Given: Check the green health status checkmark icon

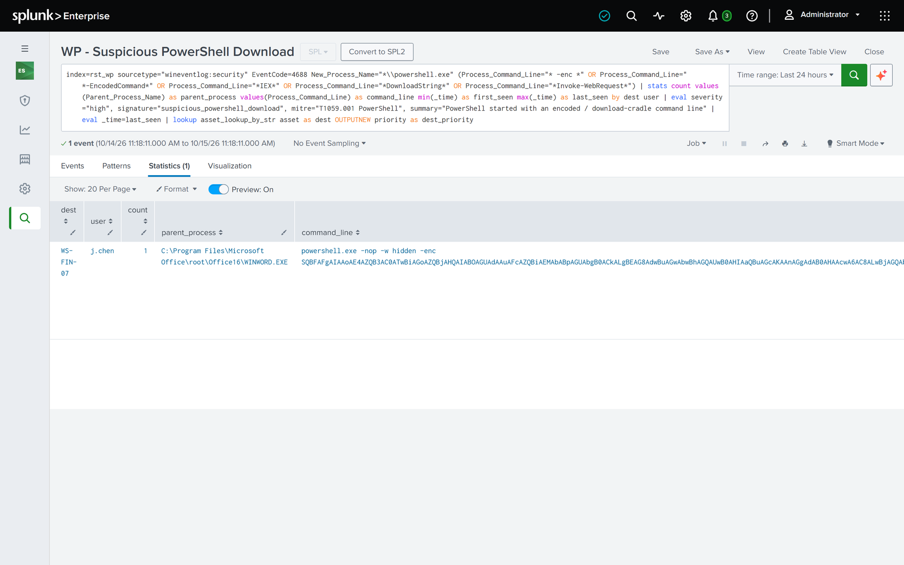Looking at the screenshot, I should tap(605, 16).
